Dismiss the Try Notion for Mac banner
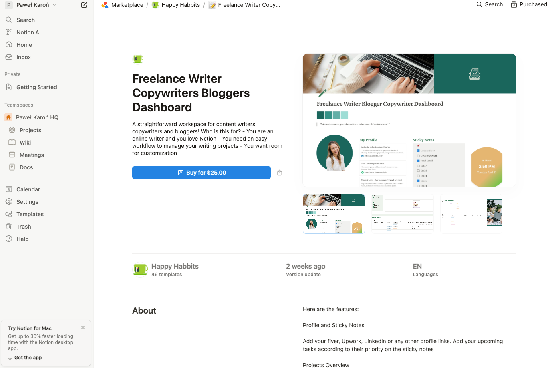550x368 pixels. coord(83,328)
